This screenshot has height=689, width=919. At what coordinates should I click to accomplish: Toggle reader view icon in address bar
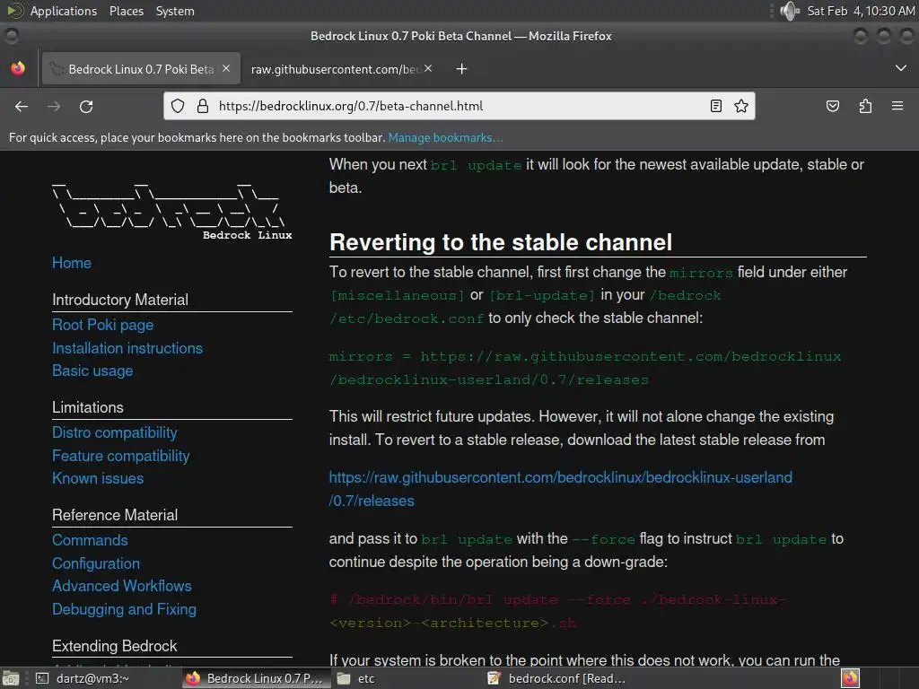715,106
